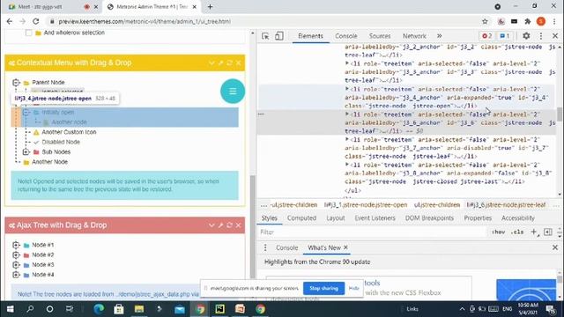Open a new browser tab
564x317 pixels.
210,6
